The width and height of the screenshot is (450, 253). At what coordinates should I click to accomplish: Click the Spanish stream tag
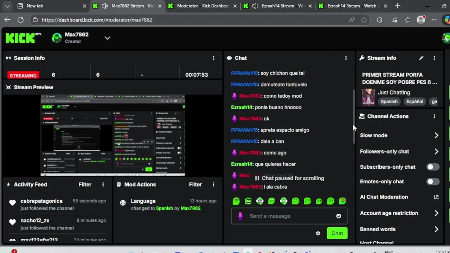click(389, 102)
